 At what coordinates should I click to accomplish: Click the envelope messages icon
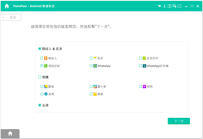point(95,58)
